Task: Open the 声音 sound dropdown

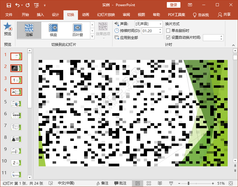Action: [160, 24]
